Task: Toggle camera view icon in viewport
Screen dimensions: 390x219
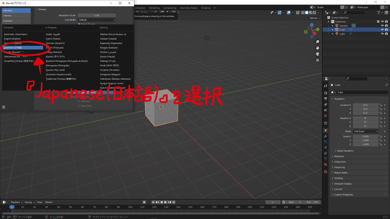Action: tap(317, 54)
